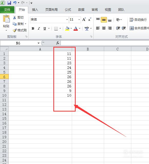This screenshot has height=164, width=149.
Task: Apply borders with border icon
Action: tap(56, 29)
